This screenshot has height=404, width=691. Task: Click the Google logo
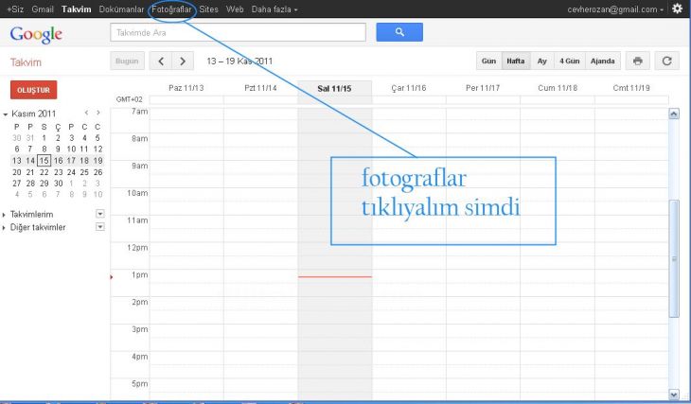click(36, 34)
